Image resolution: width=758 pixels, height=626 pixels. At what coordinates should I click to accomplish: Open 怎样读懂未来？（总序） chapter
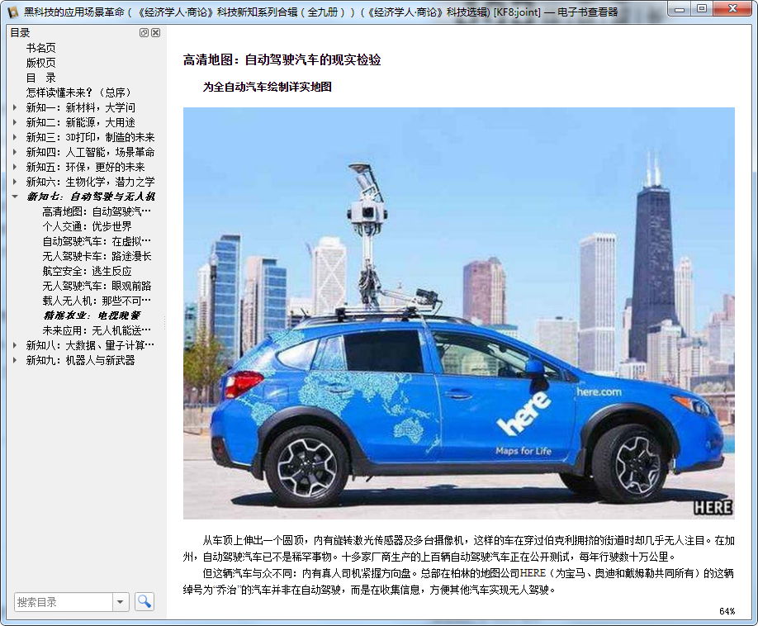[x=78, y=92]
